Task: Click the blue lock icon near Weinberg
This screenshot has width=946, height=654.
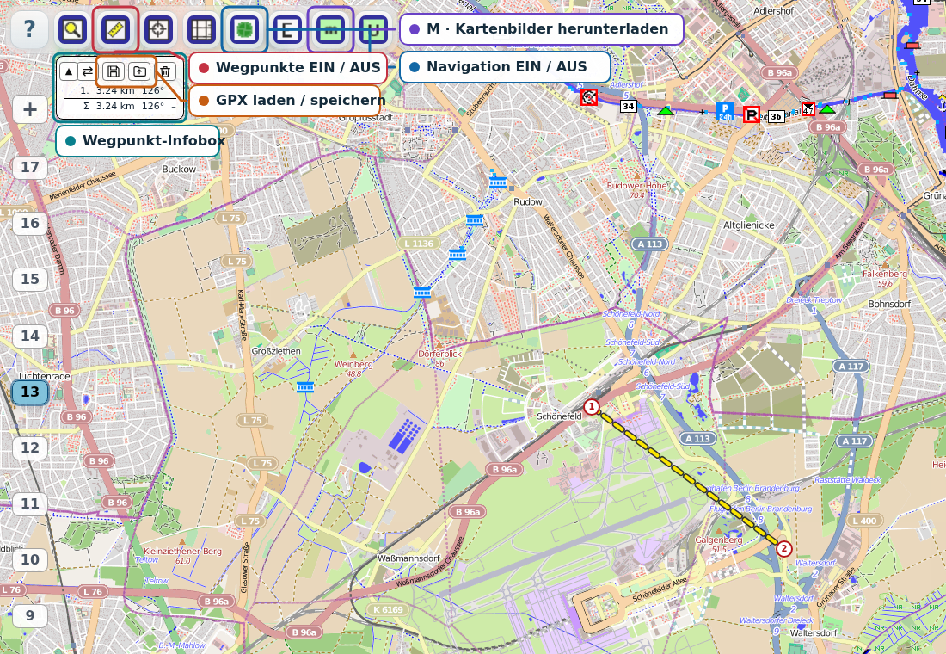Action: (305, 387)
